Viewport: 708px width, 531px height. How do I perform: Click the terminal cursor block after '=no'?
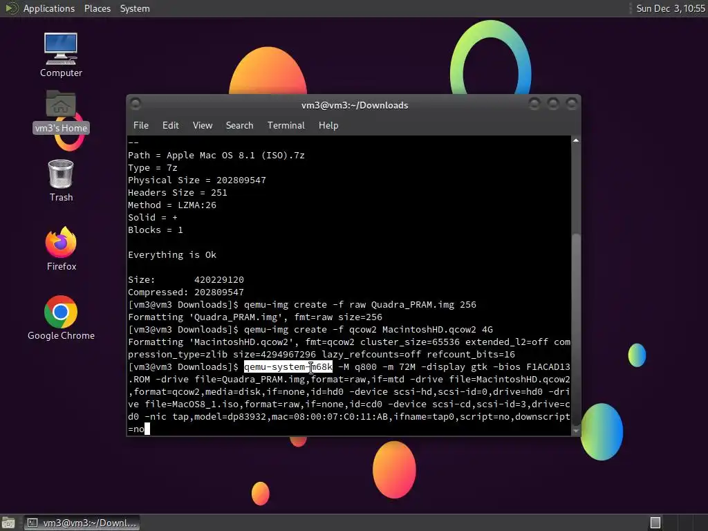[147, 429]
